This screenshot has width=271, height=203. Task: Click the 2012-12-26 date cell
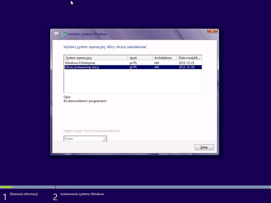tap(187, 67)
